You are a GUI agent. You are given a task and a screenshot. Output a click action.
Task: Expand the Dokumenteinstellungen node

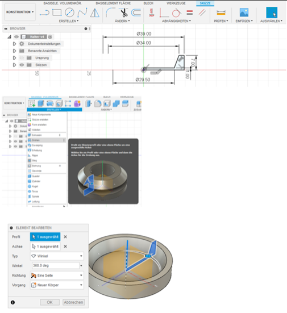(14, 44)
